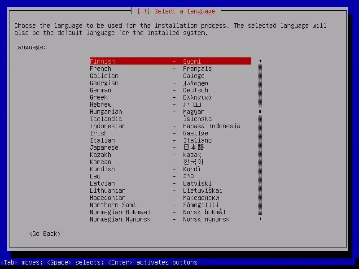Choose Indonesian - Bahasa Indonesia
Viewport: 359px width, 269px height.
point(171,126)
